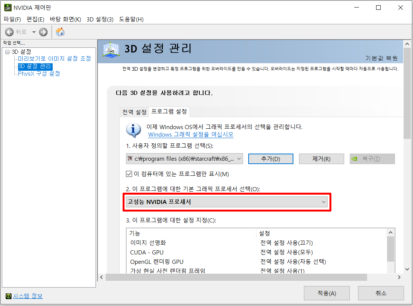Click horizontal scrollbar right arrow
Screen dimensions: 413x306
pos(399,277)
